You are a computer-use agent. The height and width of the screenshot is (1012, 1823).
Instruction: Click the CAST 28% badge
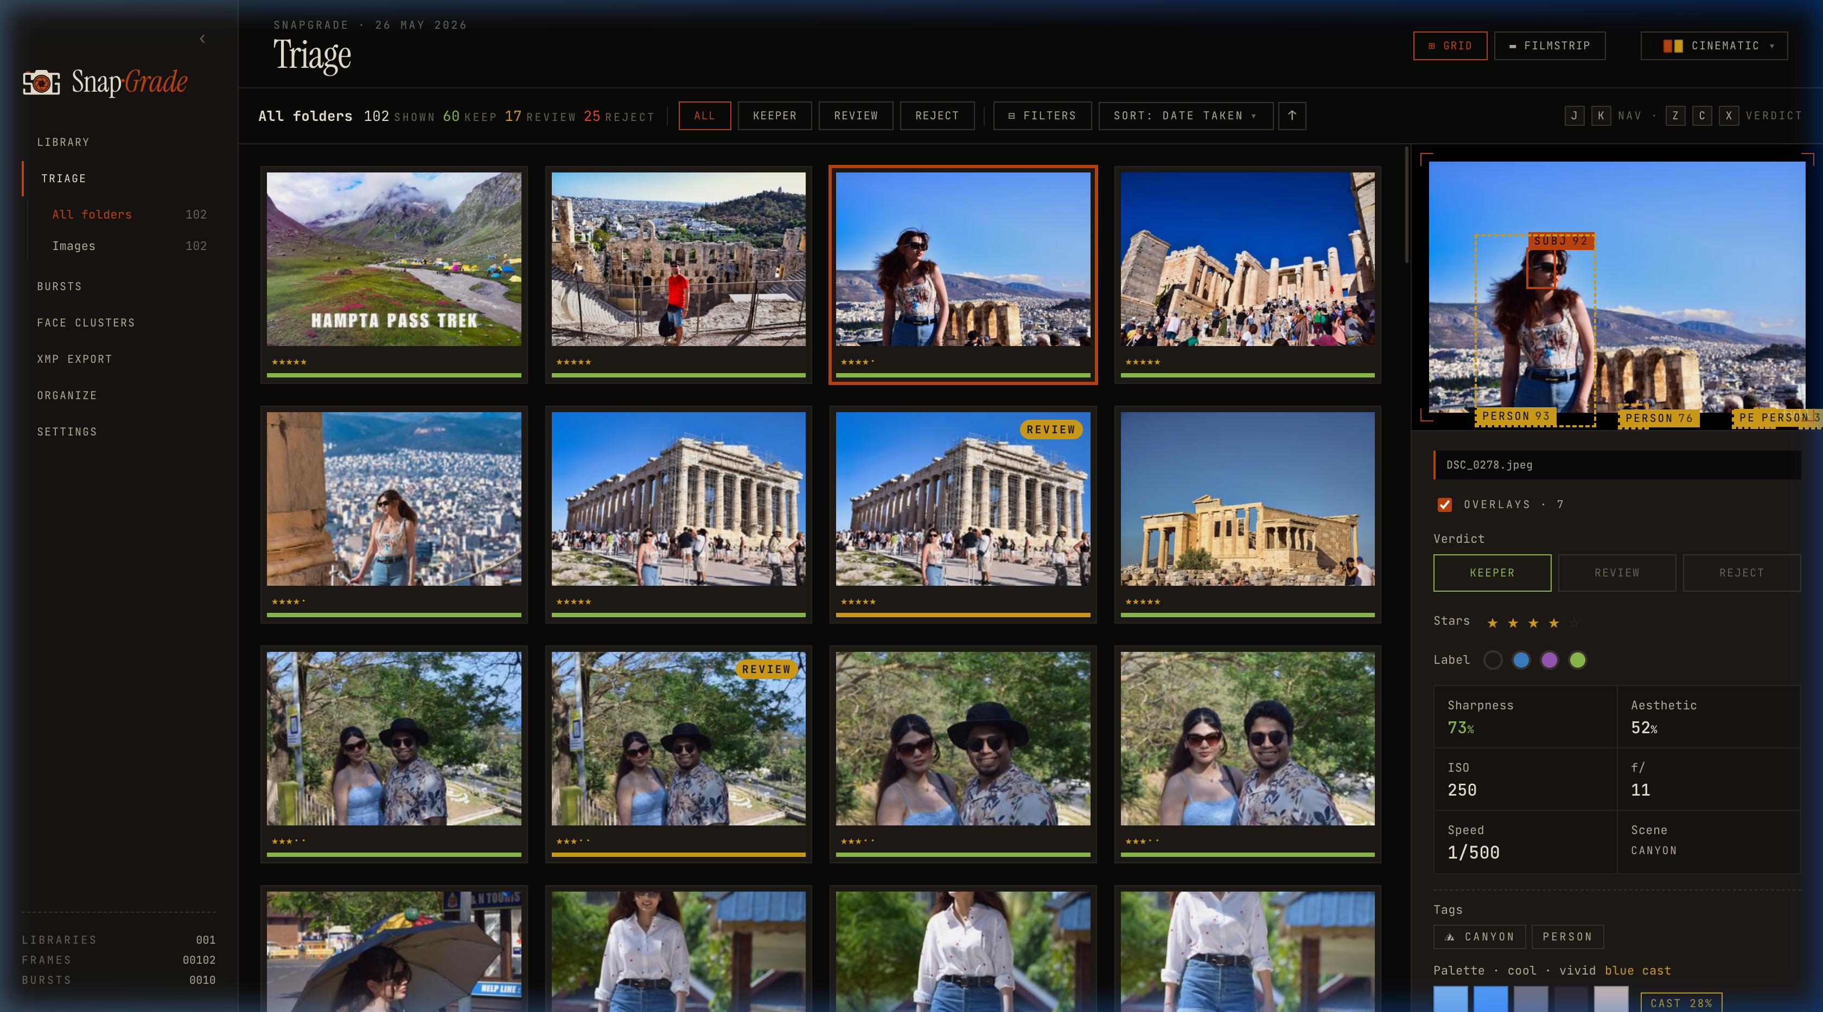coord(1681,1003)
